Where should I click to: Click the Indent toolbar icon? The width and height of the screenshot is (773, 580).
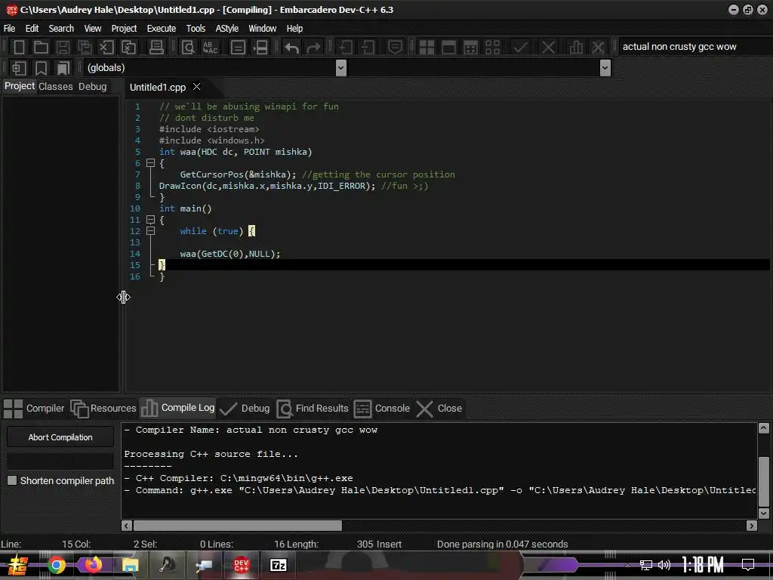click(346, 48)
